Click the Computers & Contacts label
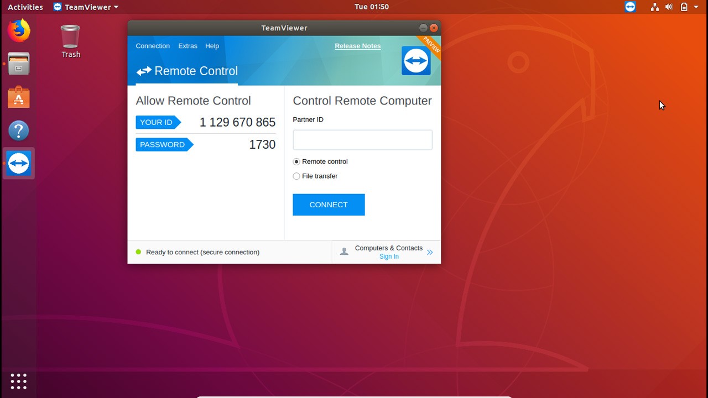 pyautogui.click(x=389, y=248)
